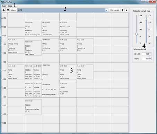The height and width of the screenshot is (134, 157).
Task: Click the right time-interval slider handle
Action: [x=146, y=19]
